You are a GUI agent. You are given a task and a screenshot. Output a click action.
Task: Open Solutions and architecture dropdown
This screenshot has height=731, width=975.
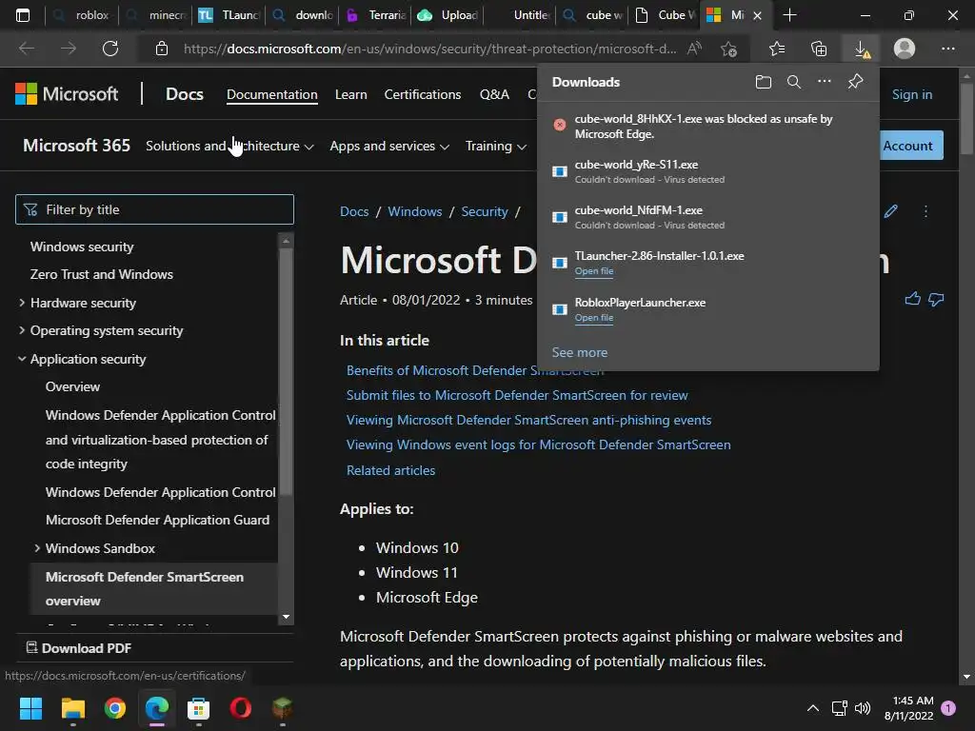coord(229,146)
